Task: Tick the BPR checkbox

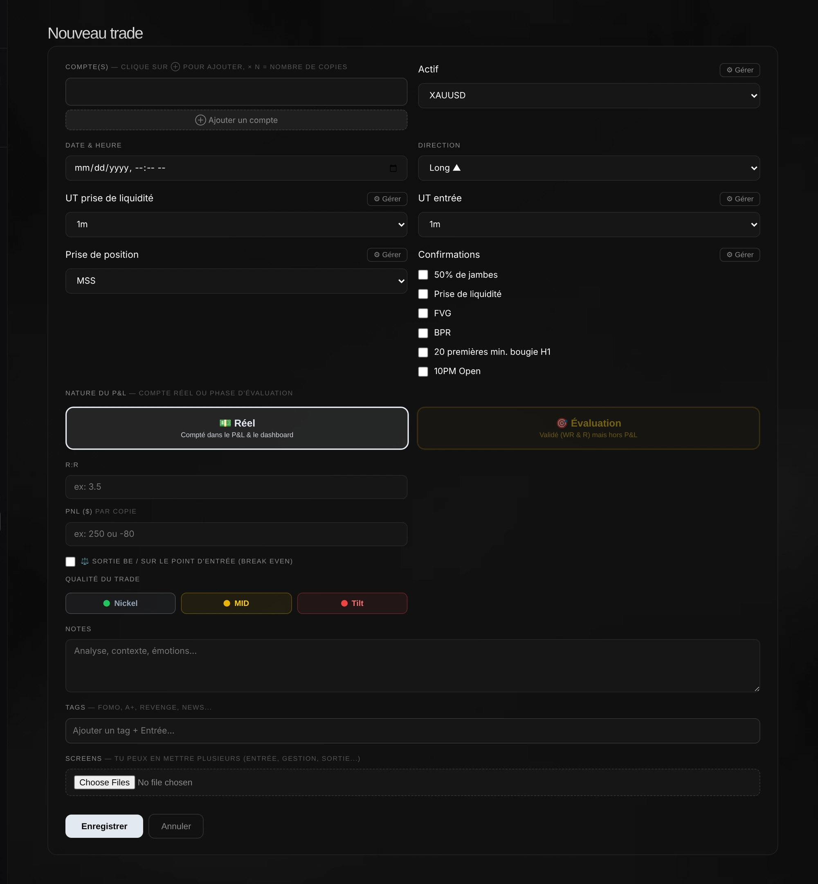Action: (x=423, y=333)
